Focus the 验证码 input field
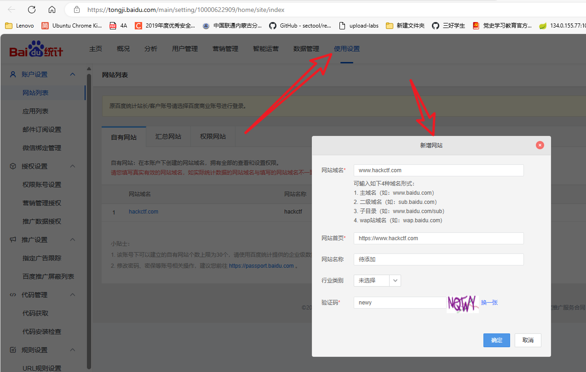Image resolution: width=586 pixels, height=372 pixels. click(x=400, y=303)
